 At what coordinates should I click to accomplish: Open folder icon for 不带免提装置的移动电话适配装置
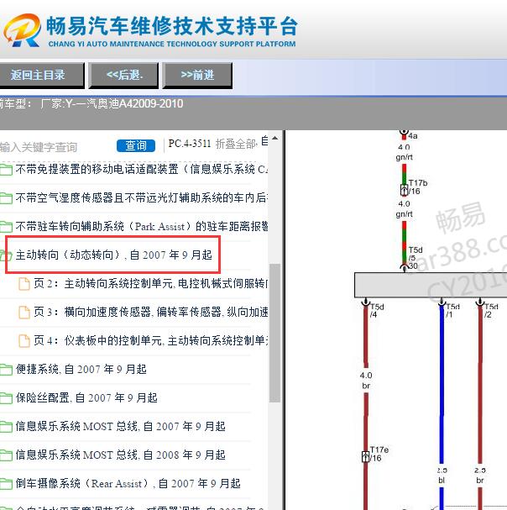point(6,170)
